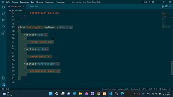
Task: Open OBS Studio from taskbar
Action: click(116, 94)
